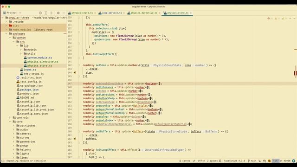297x167 pixels.
Task: Collapse the src folder under cannon
Action: [x=13, y=42]
